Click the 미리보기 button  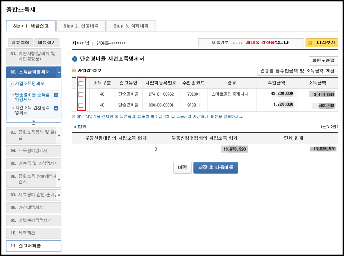322,43
